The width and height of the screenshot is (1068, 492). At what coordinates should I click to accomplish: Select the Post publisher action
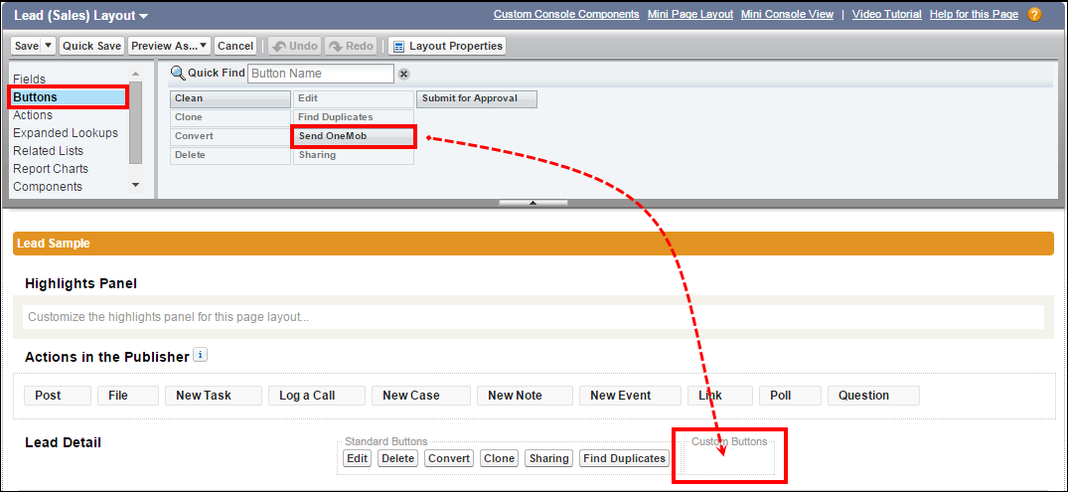(58, 396)
